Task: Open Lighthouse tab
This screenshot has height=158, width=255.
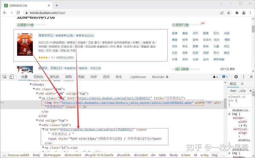Action: coord(138,77)
